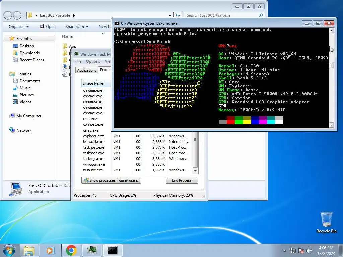Select the winlogon.exe process row

click(x=137, y=164)
